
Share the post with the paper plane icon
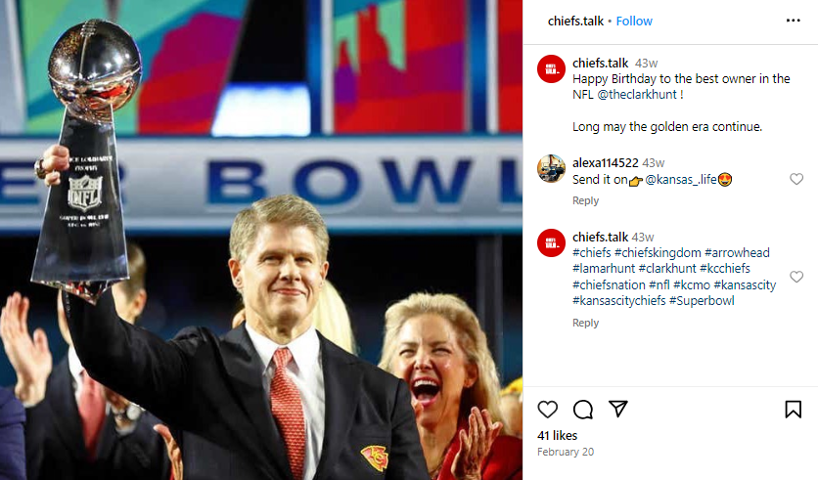click(x=618, y=410)
